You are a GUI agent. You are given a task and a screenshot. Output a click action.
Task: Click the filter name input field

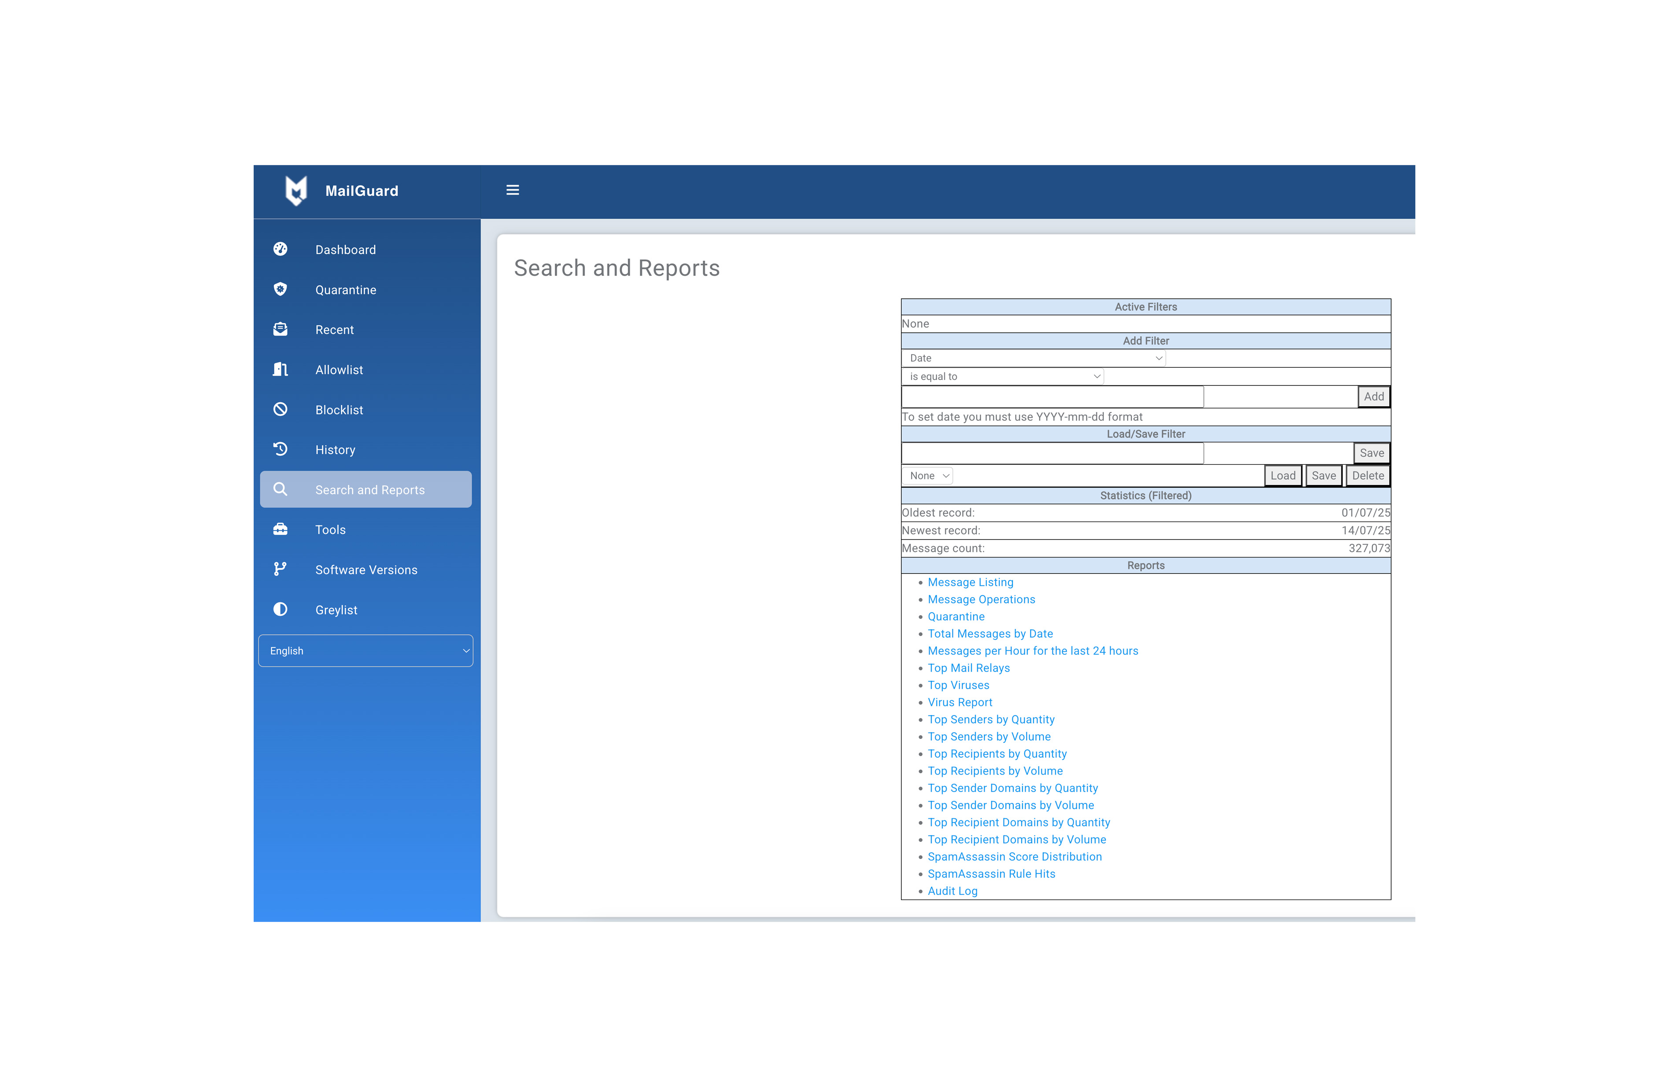(x=1052, y=453)
